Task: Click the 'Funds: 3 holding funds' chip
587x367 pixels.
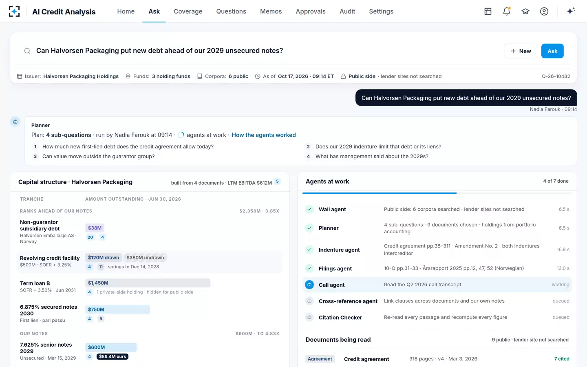Action: 158,76
